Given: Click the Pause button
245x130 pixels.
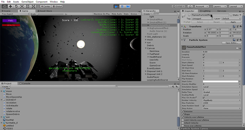Looking at the screenshot, I should point(122,6).
